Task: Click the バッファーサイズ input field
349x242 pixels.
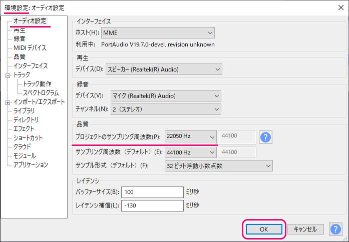Action: (x=152, y=192)
